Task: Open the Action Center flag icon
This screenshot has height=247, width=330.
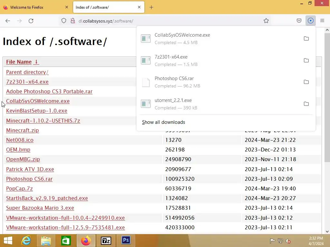Action: point(272,241)
